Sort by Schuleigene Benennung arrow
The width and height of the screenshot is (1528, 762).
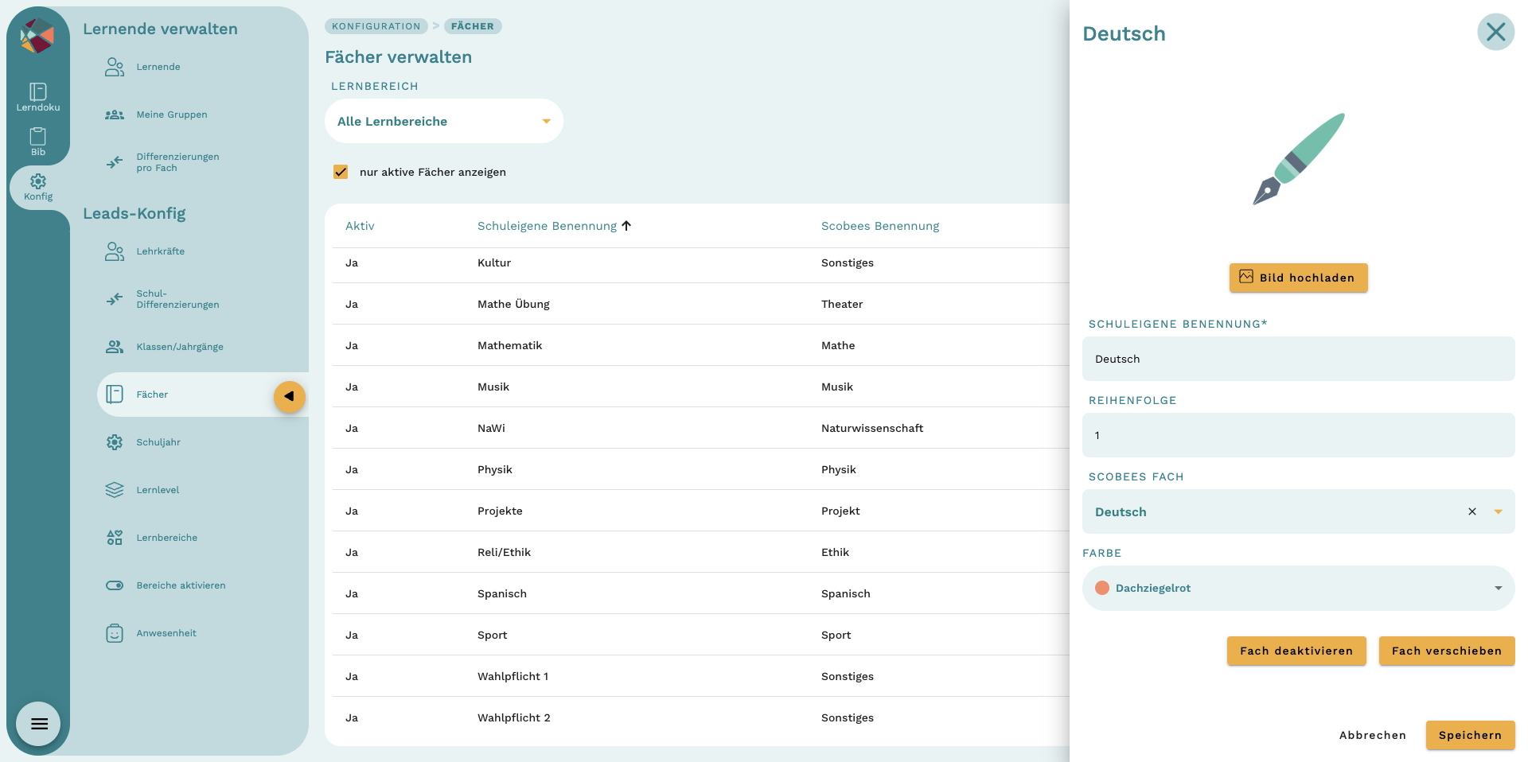[626, 226]
